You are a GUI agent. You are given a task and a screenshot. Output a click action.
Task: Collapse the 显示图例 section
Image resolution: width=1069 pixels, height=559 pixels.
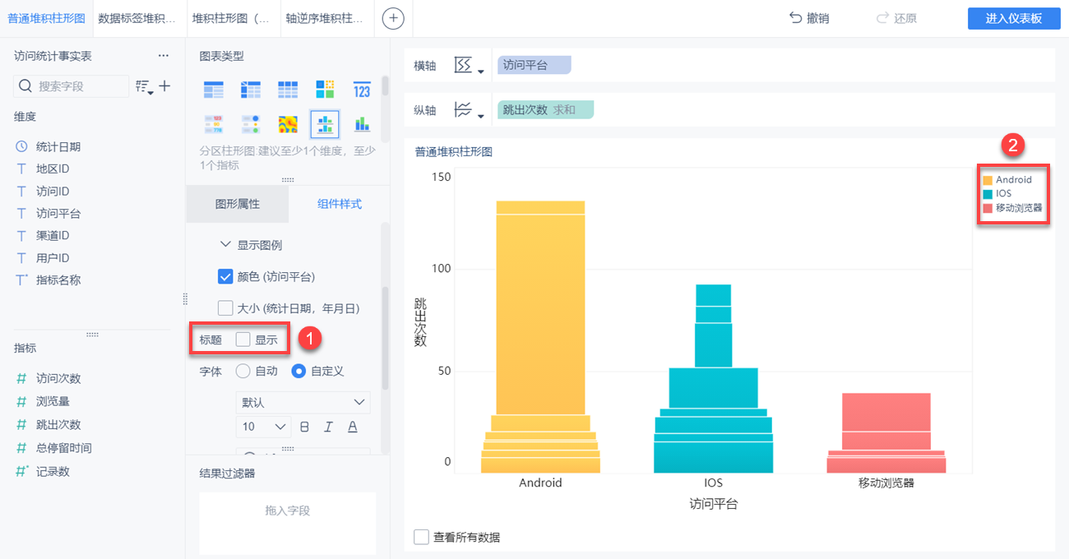(225, 245)
